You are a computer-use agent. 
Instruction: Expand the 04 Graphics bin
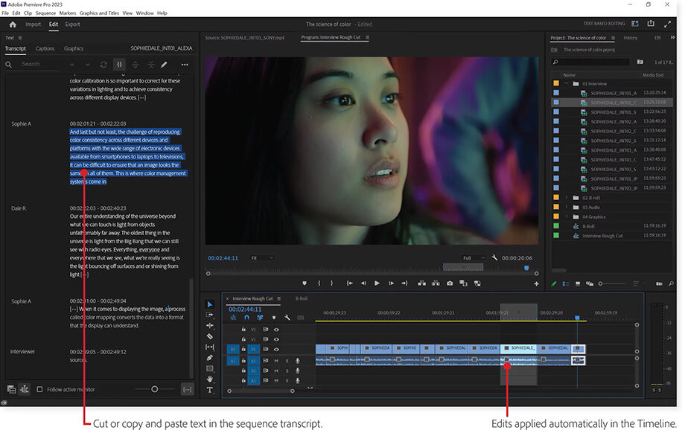pos(566,216)
